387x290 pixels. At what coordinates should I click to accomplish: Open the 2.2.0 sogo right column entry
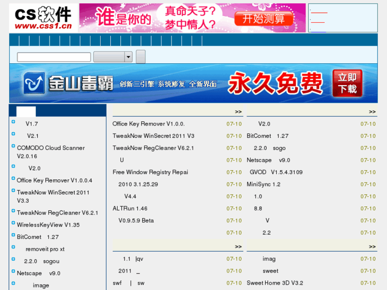(x=269, y=148)
